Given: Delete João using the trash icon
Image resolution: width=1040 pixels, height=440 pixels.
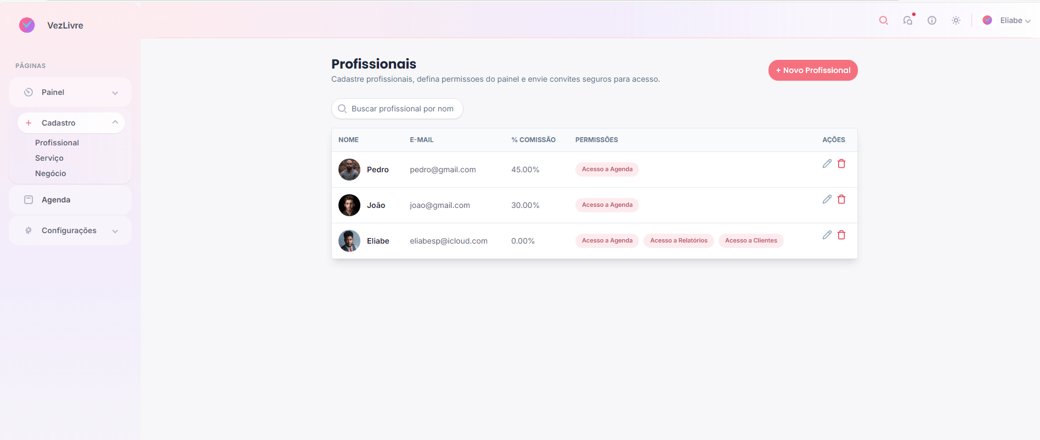Looking at the screenshot, I should pos(841,199).
